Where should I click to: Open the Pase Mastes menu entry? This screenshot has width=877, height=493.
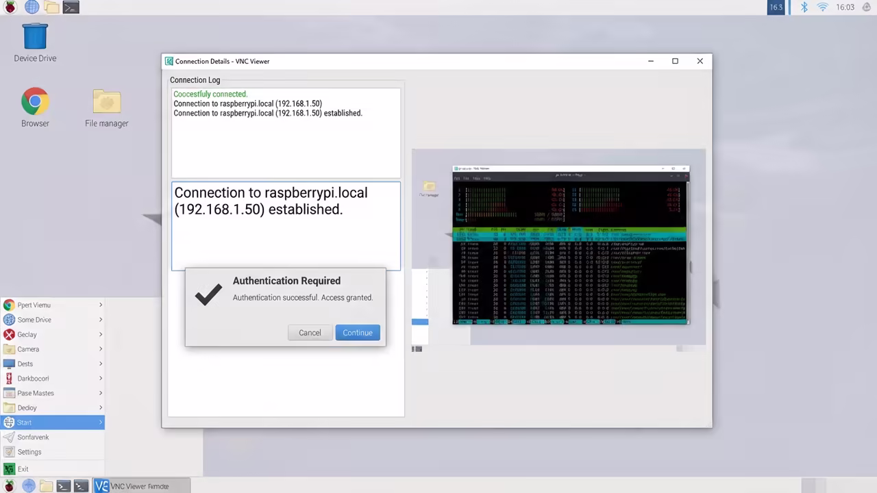[x=52, y=393]
